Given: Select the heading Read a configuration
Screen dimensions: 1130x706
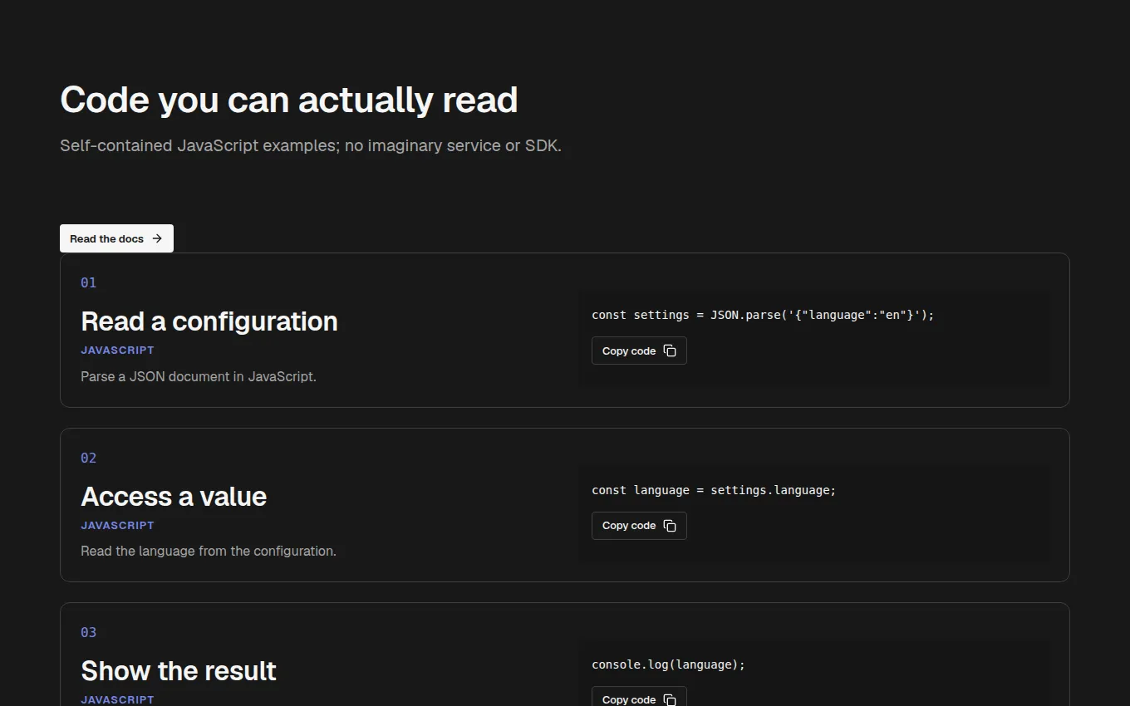Looking at the screenshot, I should [x=209, y=321].
